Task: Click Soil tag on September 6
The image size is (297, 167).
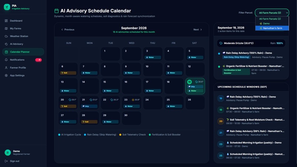Action: tap(68, 73)
